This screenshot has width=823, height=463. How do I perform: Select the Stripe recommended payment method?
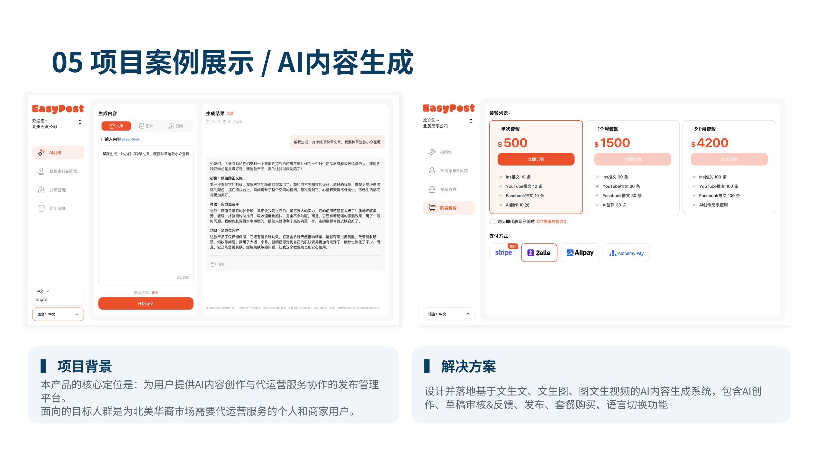[x=503, y=253]
